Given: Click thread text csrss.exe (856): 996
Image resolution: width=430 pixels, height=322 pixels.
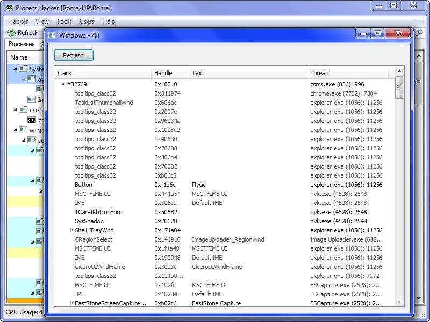Looking at the screenshot, I should point(338,84).
